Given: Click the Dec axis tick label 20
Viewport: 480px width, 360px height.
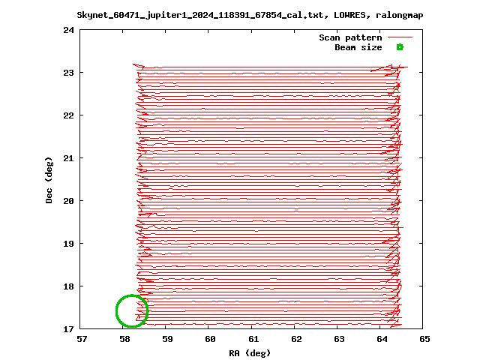Looking at the screenshot, I should 69,201.
